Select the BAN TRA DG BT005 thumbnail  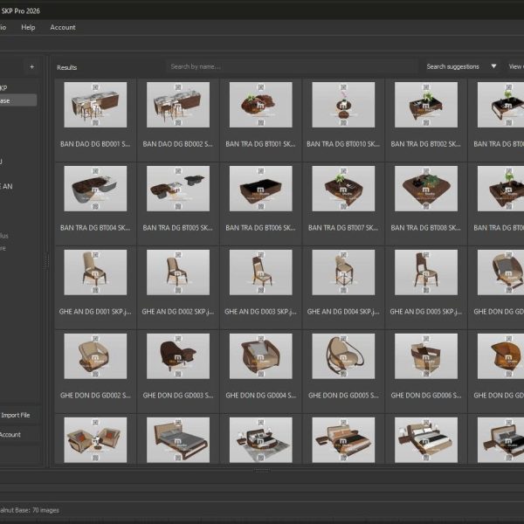pyautogui.click(x=178, y=189)
